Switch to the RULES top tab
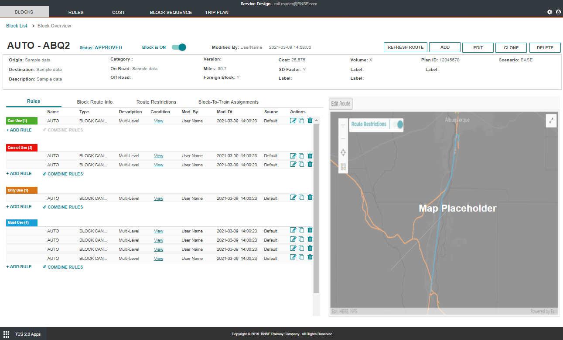This screenshot has width=563, height=340. (76, 12)
